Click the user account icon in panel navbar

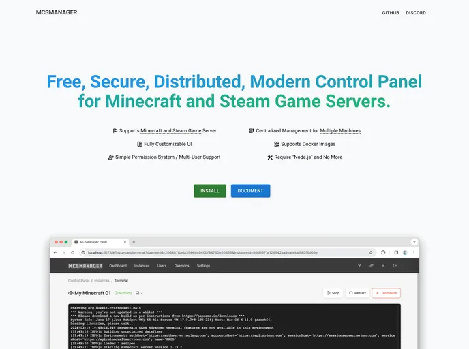pos(383,266)
